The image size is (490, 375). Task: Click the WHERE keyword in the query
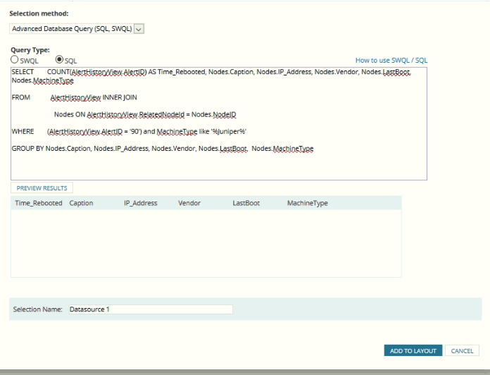23,131
